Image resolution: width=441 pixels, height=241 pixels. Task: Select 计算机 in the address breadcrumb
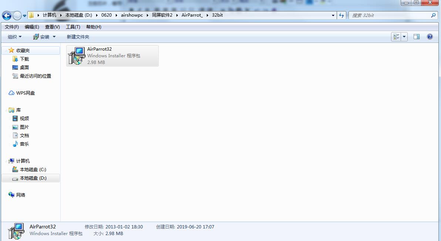[x=50, y=15]
